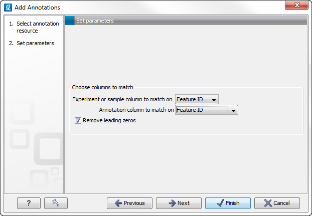Click the X icon on Cancel
This screenshot has width=312, height=216.
[267, 203]
